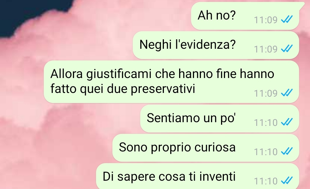Select the 'Allora giustificami che hanno fine' message

pyautogui.click(x=171, y=82)
